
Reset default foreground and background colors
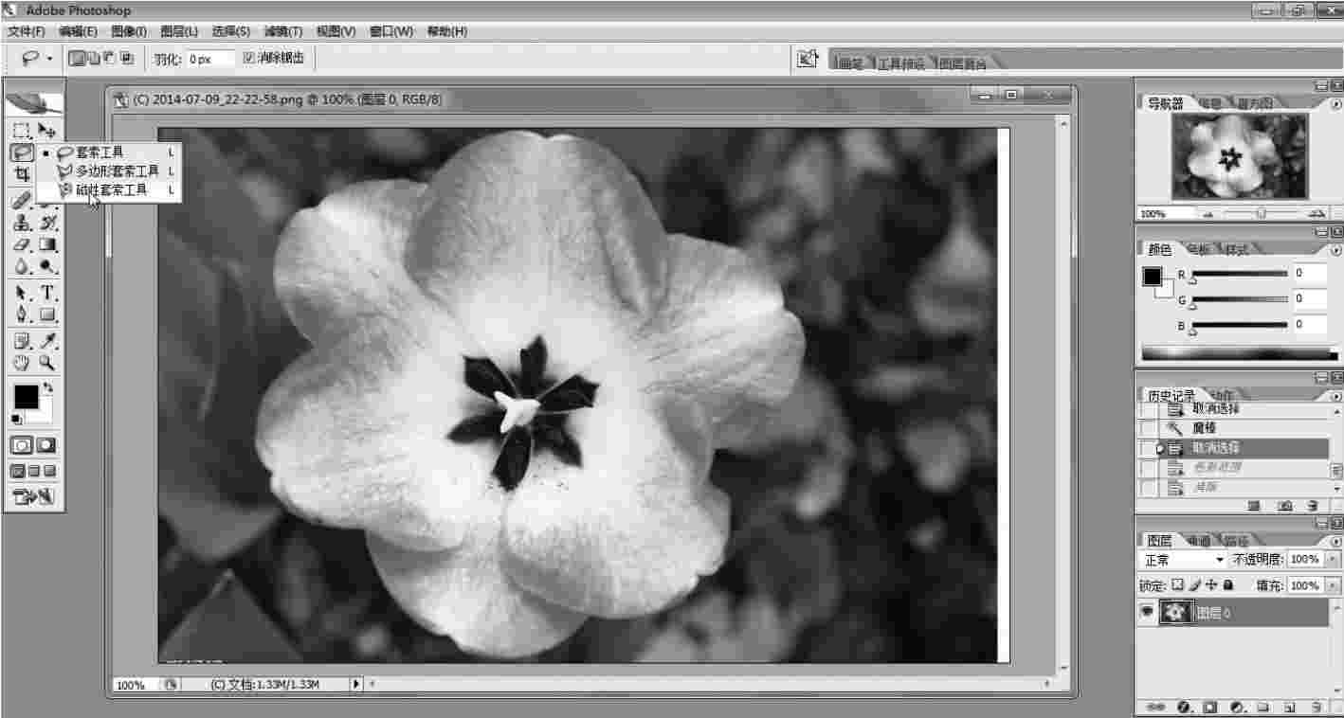point(16,419)
